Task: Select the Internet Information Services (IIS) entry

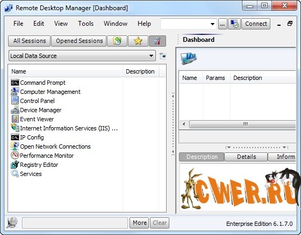Action: point(69,128)
